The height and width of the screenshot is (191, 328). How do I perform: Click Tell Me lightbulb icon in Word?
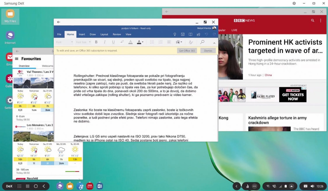pos(175,34)
